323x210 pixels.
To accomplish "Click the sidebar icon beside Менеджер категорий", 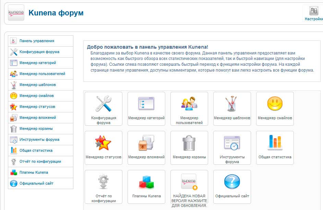I will [x=14, y=63].
